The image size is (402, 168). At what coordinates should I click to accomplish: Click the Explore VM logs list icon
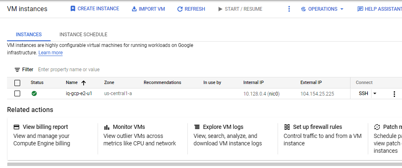pos(196,127)
